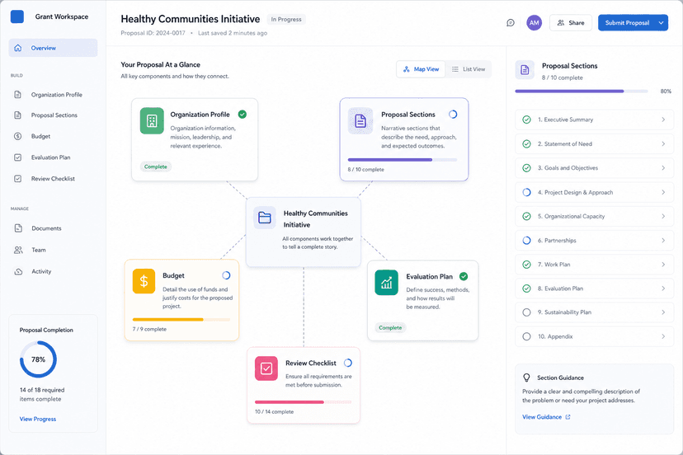683x455 pixels.
Task: Open Overview in the sidebar
Action: tap(53, 48)
